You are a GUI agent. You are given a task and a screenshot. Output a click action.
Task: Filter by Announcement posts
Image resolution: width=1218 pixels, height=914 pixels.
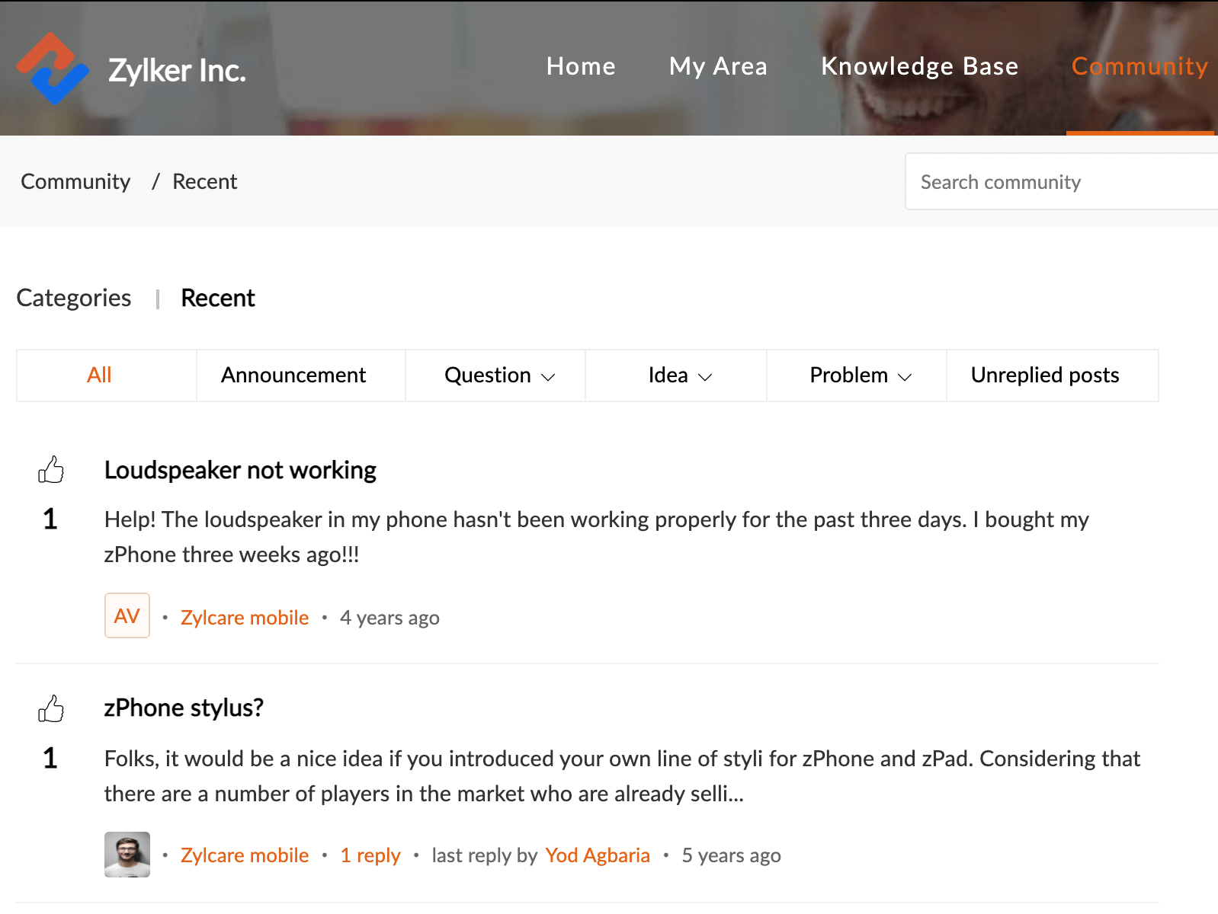(x=293, y=376)
